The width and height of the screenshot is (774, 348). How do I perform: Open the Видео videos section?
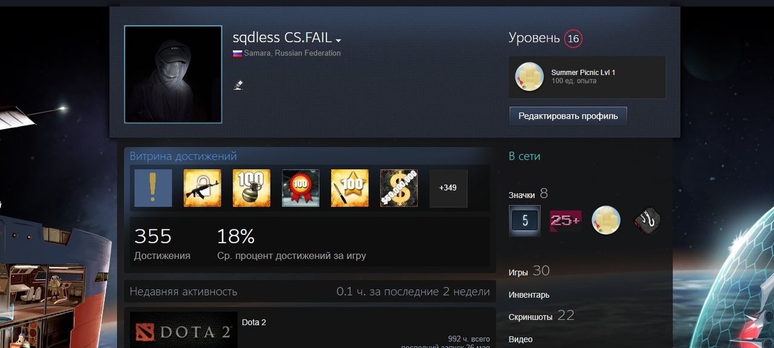click(521, 339)
